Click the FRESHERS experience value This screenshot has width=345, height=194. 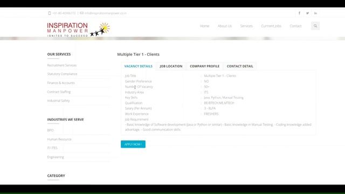[x=211, y=114]
